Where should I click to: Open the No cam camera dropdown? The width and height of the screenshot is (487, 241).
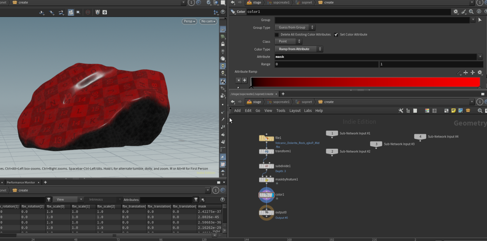pyautogui.click(x=208, y=21)
